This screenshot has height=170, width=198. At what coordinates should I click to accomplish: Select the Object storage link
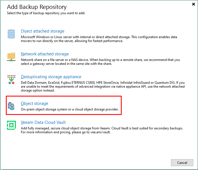coord(35,104)
